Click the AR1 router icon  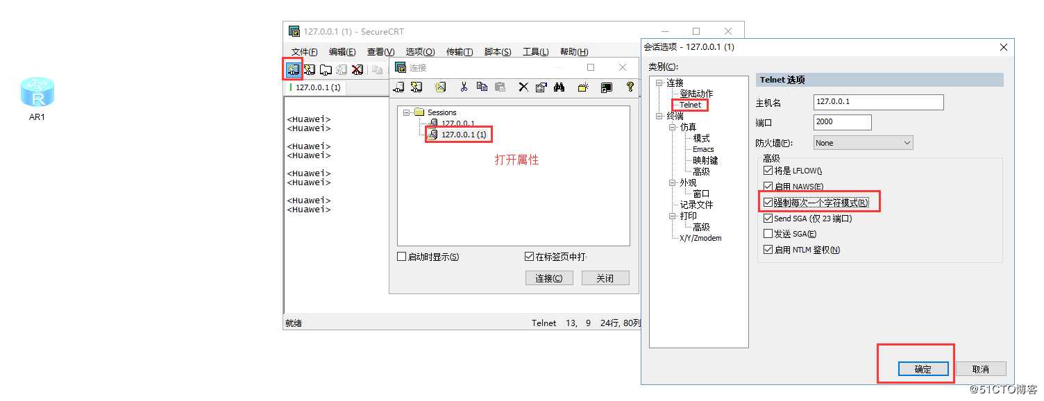click(37, 92)
